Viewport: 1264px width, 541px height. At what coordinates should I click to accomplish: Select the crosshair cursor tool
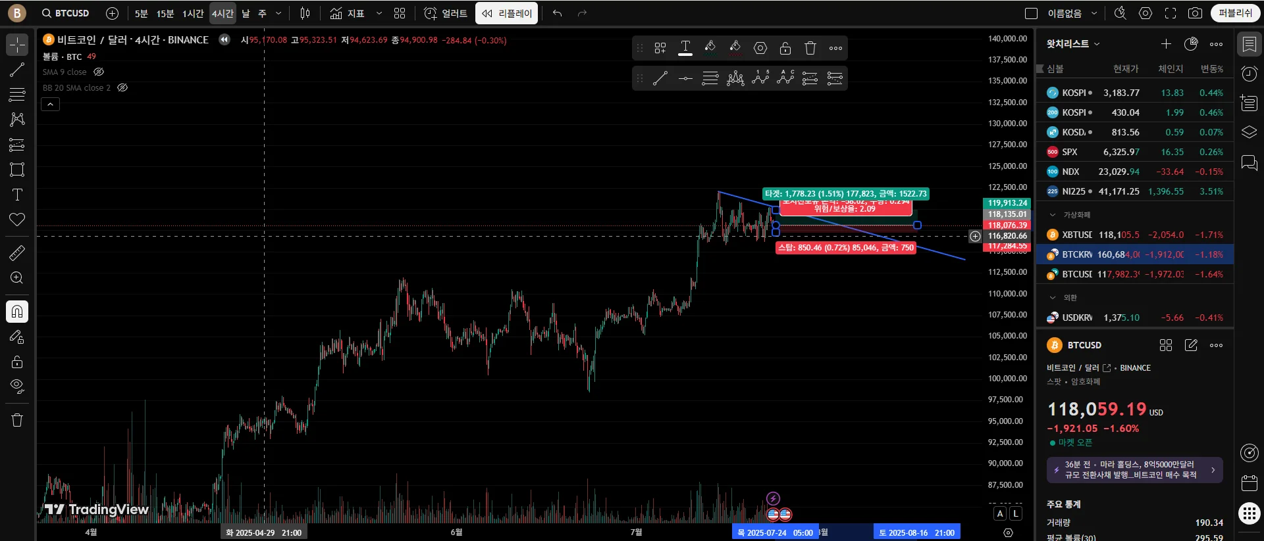click(17, 45)
